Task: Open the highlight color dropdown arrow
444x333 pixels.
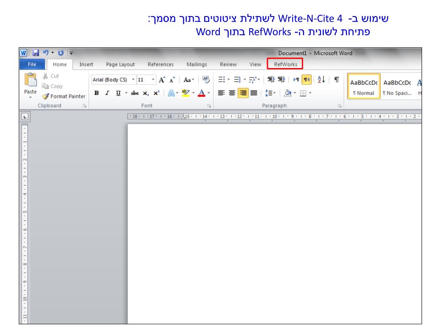Action: point(193,93)
